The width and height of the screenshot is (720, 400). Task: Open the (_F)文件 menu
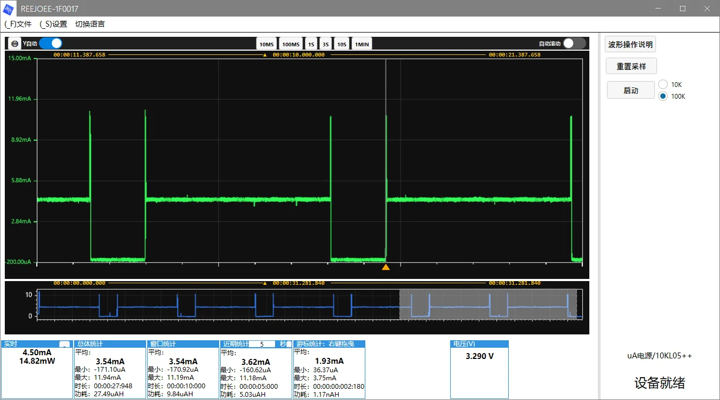(18, 24)
